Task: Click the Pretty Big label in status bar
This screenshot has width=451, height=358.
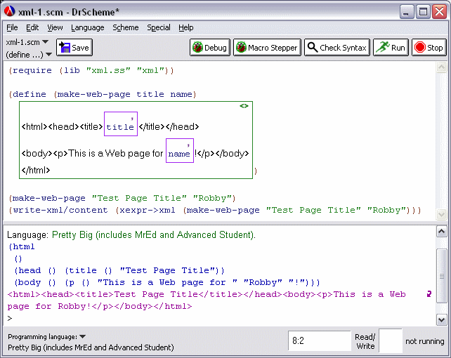Action: click(x=91, y=347)
